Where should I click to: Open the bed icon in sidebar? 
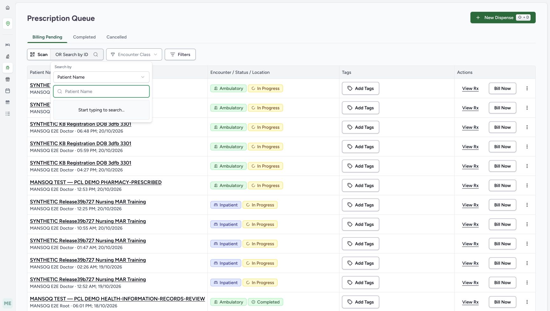[x=8, y=45]
